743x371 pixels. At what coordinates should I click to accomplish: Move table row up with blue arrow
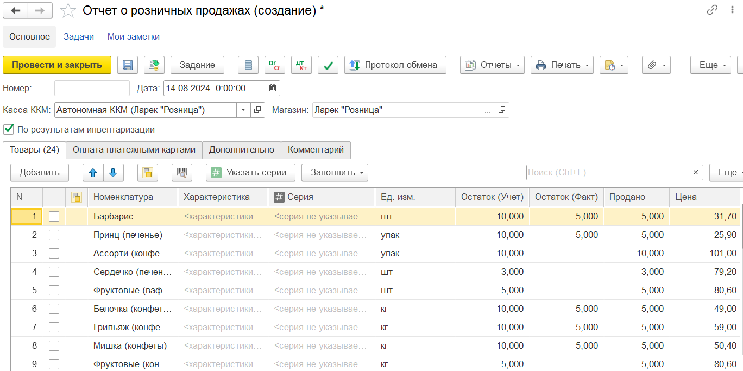(93, 173)
